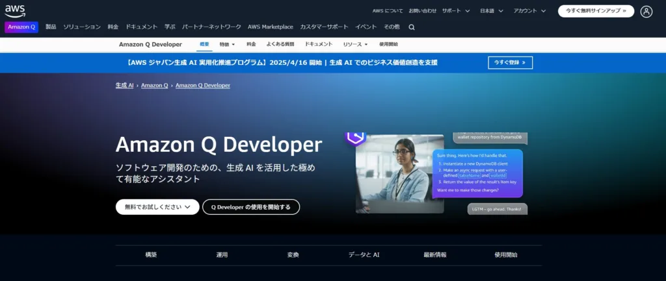
Task: Click the Amazon Q Developer subnav title
Action: click(150, 45)
